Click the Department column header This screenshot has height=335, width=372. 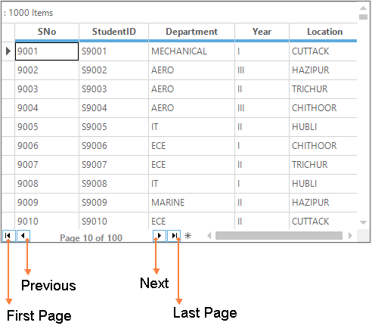[x=191, y=32]
